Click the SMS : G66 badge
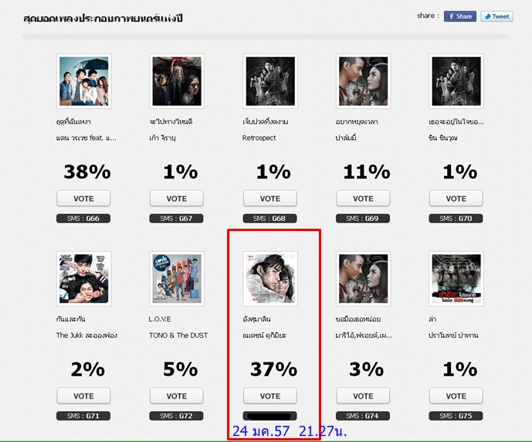This screenshot has height=442, width=532. point(83,218)
